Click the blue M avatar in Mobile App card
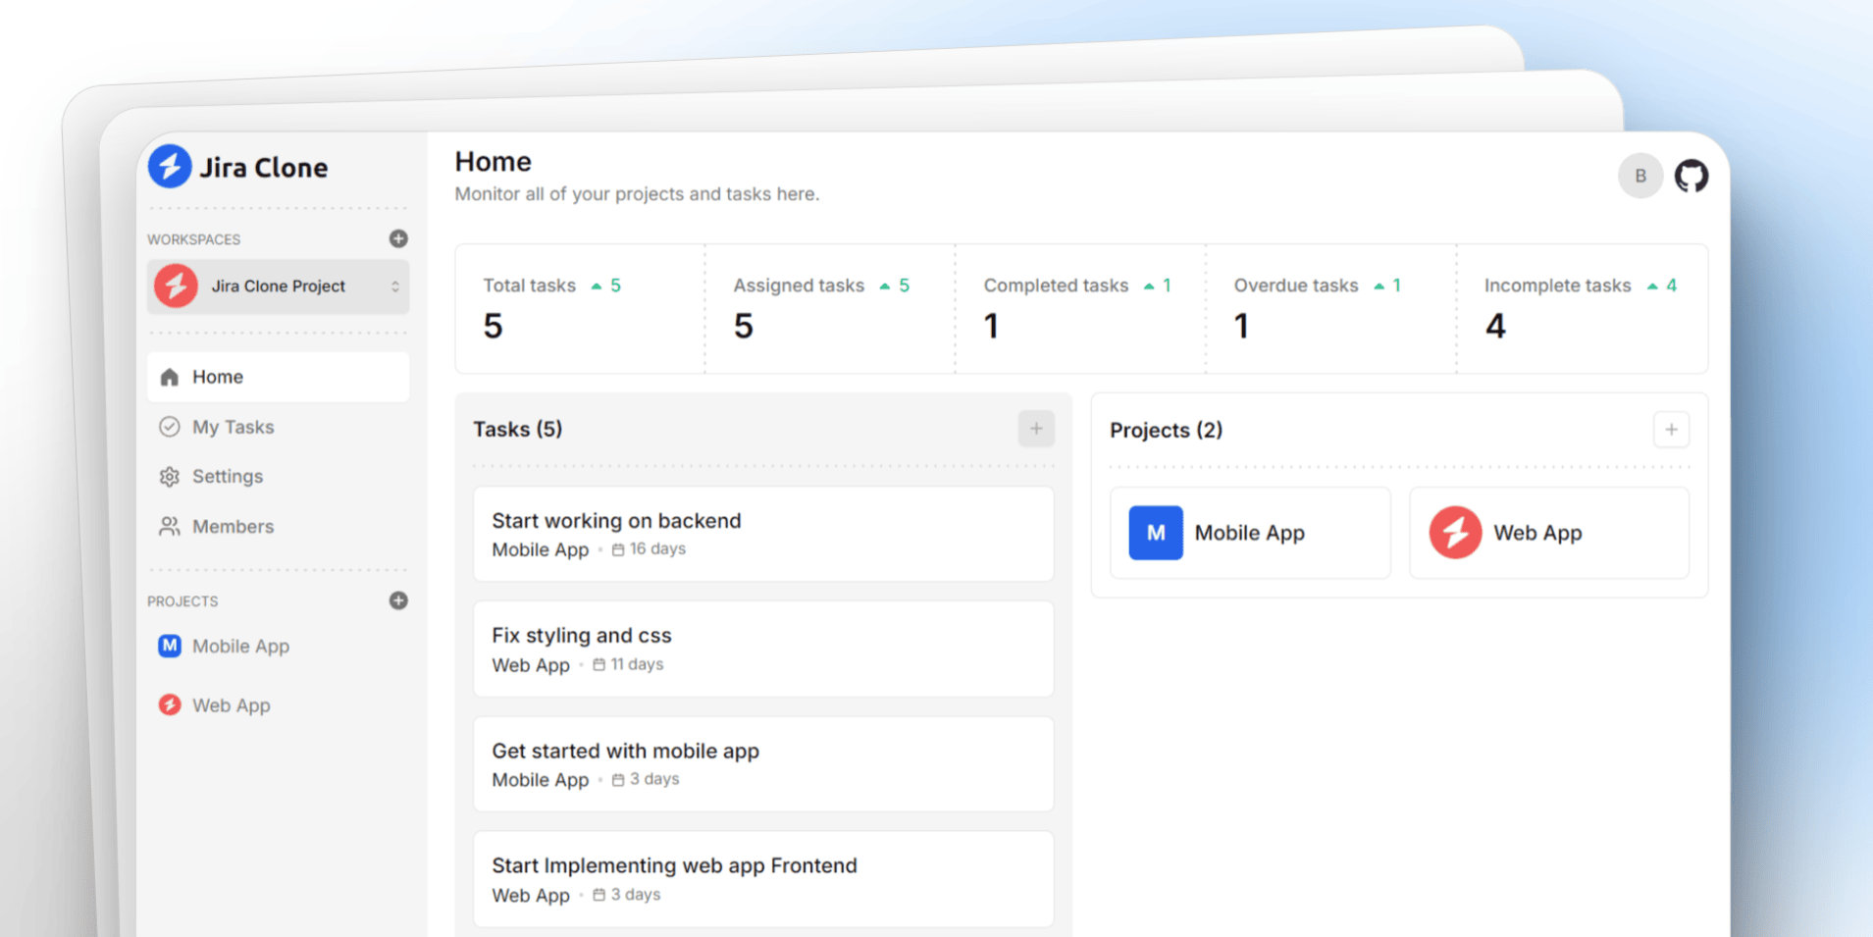Screen dimensions: 1873x937 pyautogui.click(x=1156, y=533)
